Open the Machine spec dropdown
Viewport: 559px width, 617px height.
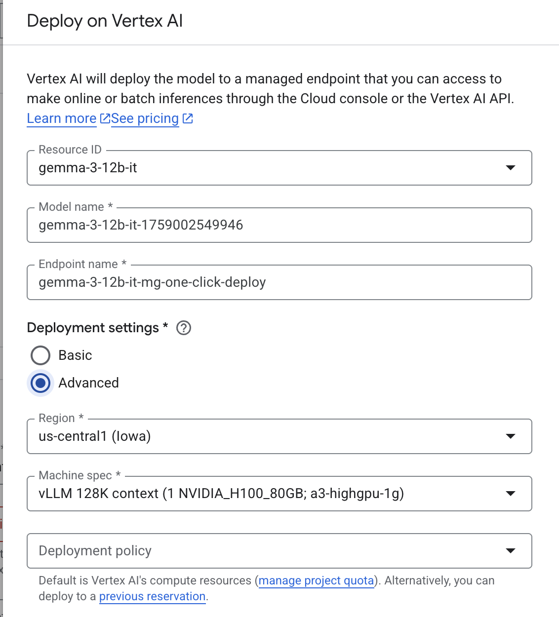(511, 494)
